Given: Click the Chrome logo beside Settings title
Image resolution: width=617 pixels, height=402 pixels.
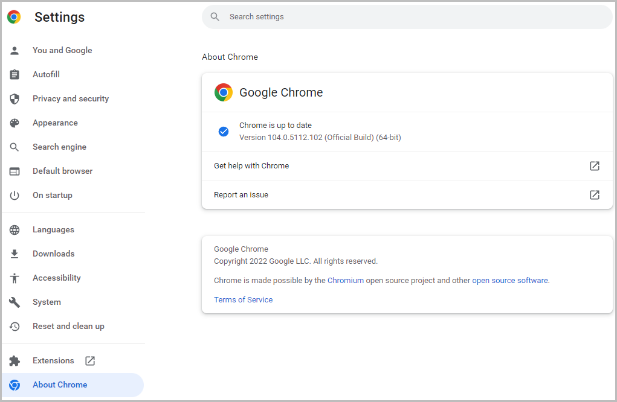Looking at the screenshot, I should pos(14,17).
